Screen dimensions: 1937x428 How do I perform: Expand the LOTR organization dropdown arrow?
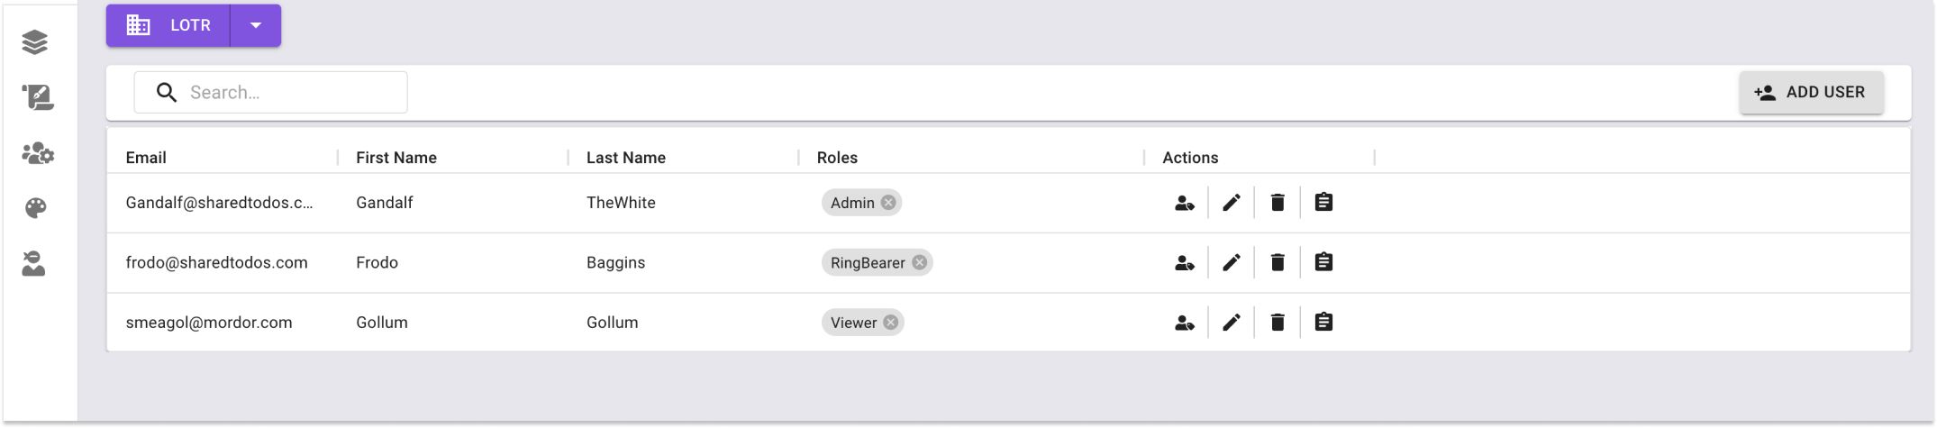pos(256,25)
